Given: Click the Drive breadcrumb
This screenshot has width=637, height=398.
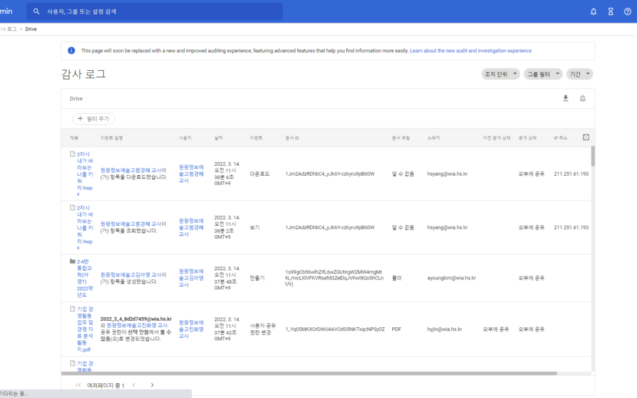Looking at the screenshot, I should 31,29.
